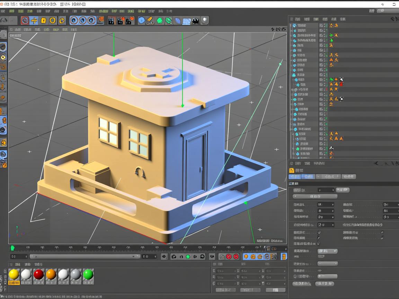The image size is (399, 299).
Task: Select the yellow cross Move tool icon
Action: [x=34, y=20]
